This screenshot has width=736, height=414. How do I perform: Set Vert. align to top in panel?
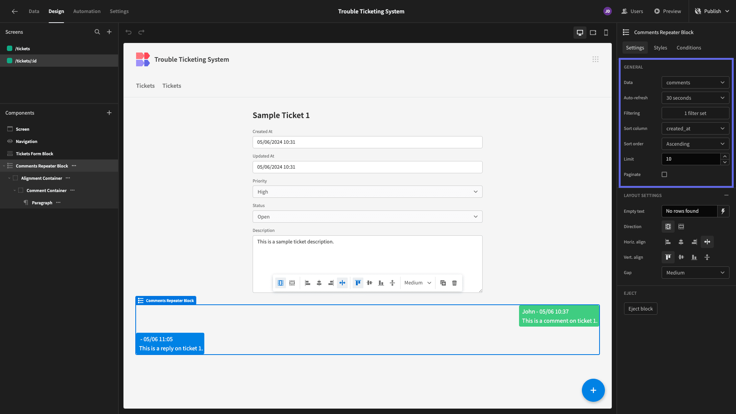click(x=668, y=257)
